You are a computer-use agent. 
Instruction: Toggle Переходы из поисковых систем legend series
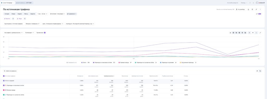pyautogui.click(x=104, y=63)
